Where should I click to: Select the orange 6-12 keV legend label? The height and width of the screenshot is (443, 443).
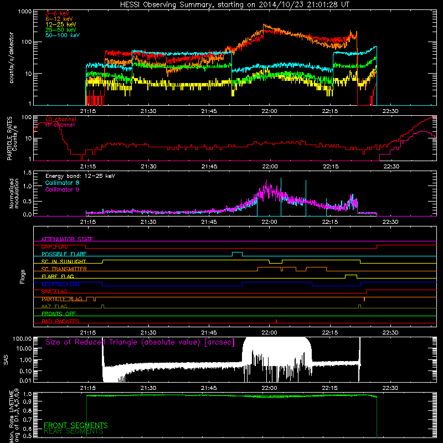click(x=59, y=19)
